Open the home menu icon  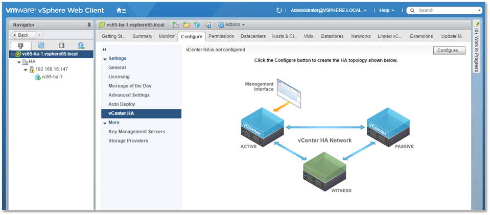[x=121, y=10]
